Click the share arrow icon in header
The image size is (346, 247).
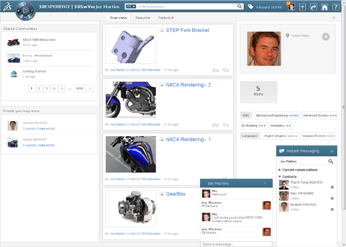[x=313, y=7]
